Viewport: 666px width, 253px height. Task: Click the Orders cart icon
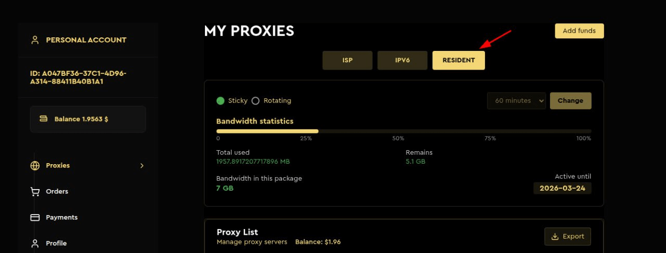coord(35,192)
